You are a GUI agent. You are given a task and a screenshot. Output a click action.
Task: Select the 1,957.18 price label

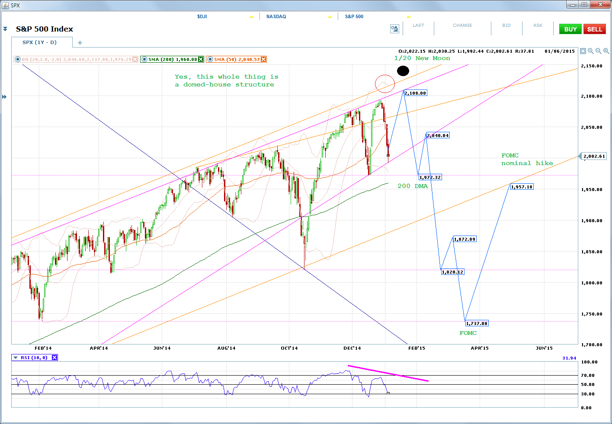click(522, 187)
